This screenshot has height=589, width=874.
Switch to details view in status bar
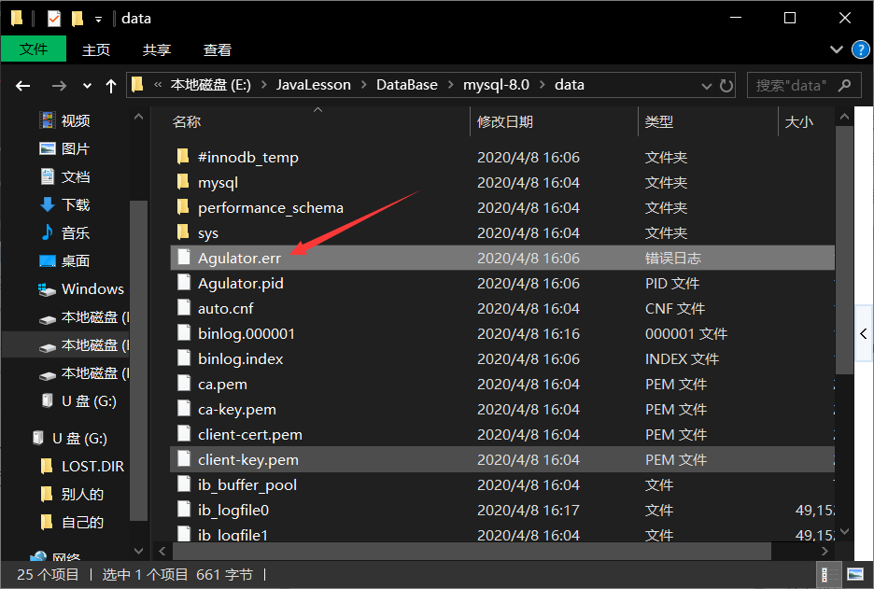click(830, 574)
